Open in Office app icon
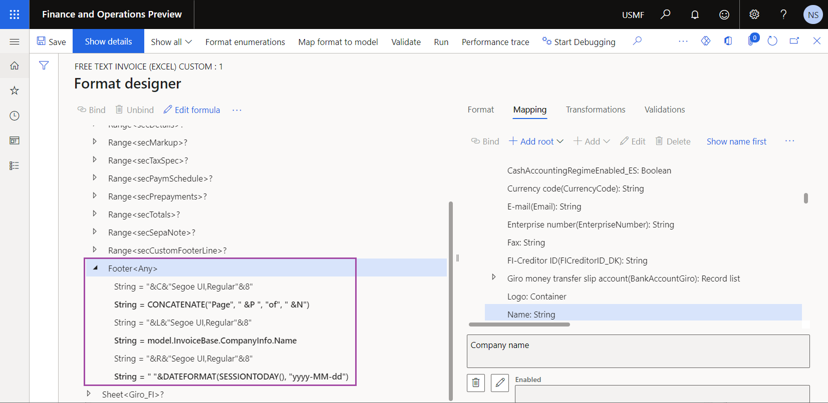The width and height of the screenshot is (828, 403). click(x=728, y=41)
